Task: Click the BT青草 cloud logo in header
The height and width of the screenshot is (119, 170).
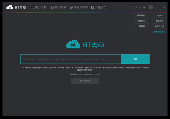Action: click(x=16, y=7)
